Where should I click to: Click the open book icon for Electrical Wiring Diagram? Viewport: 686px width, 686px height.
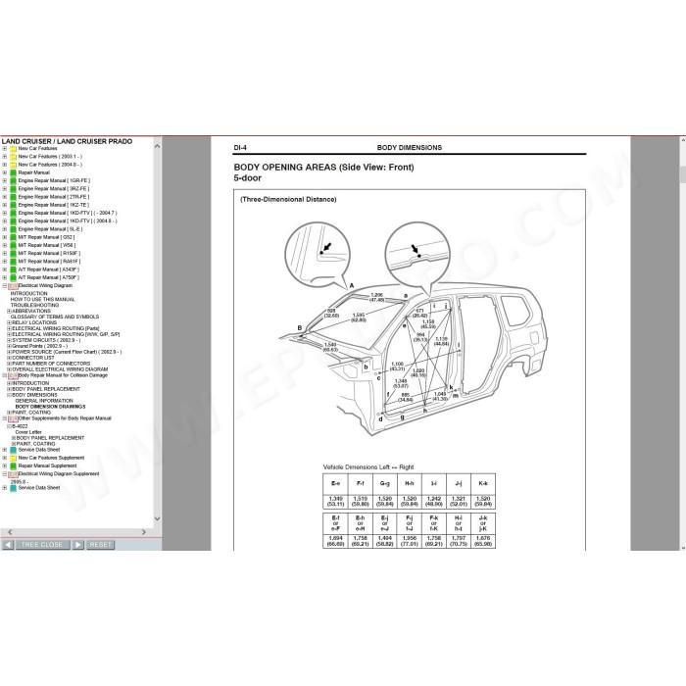(x=13, y=286)
